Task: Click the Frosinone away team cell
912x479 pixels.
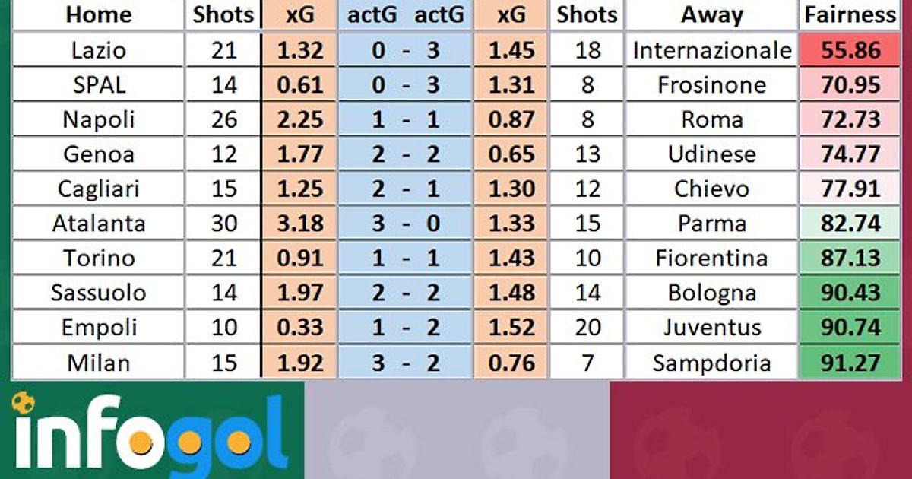Action: (x=712, y=84)
